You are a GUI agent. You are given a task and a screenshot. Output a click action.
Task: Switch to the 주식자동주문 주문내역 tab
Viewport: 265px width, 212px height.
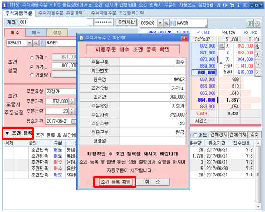[x=61, y=13]
